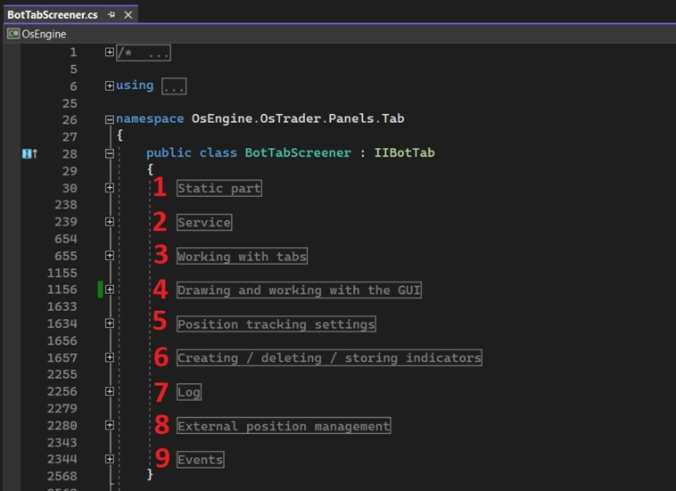
Task: Click the Position tracking settings region label
Action: click(x=276, y=323)
